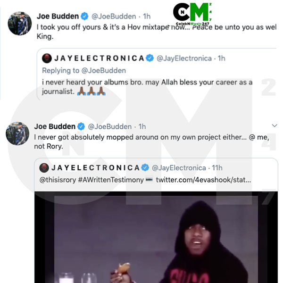The width and height of the screenshot is (283, 283).
Task: Open the @thisisrory mention
Action: (x=58, y=180)
